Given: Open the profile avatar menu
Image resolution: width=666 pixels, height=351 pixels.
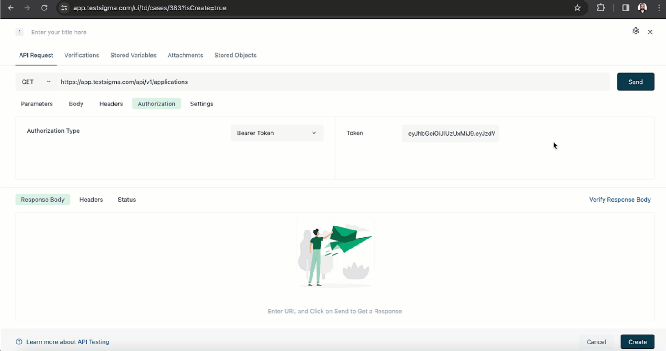Looking at the screenshot, I should point(642,7).
